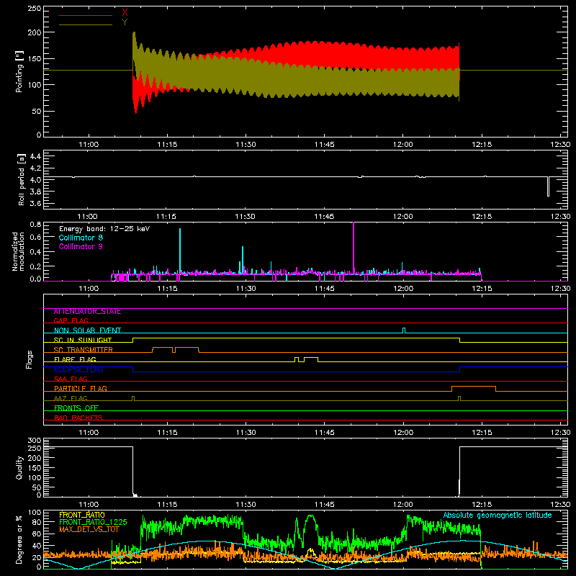
Task: Click the Flags axis title
Action: pos(30,359)
